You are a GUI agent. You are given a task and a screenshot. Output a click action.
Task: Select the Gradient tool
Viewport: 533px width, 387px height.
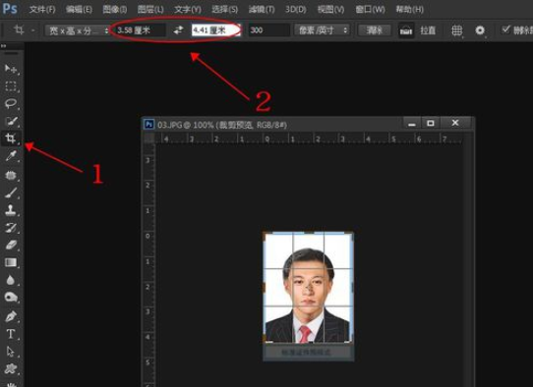pos(11,262)
